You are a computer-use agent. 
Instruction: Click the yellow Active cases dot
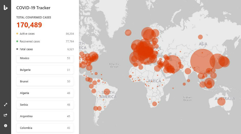tap(17, 34)
